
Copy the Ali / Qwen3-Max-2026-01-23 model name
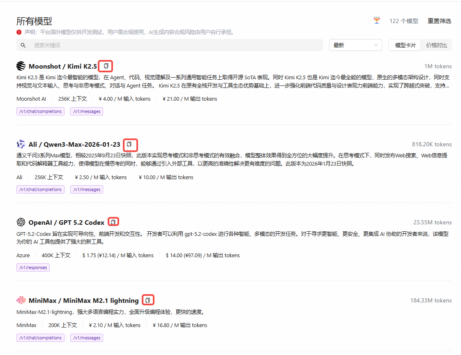click(129, 144)
